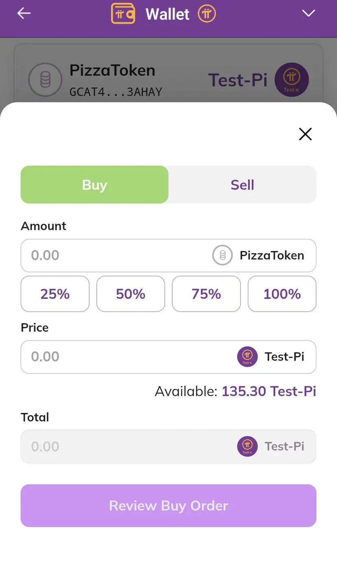337x563 pixels.
Task: Switch to the Buy tab
Action: (x=94, y=185)
